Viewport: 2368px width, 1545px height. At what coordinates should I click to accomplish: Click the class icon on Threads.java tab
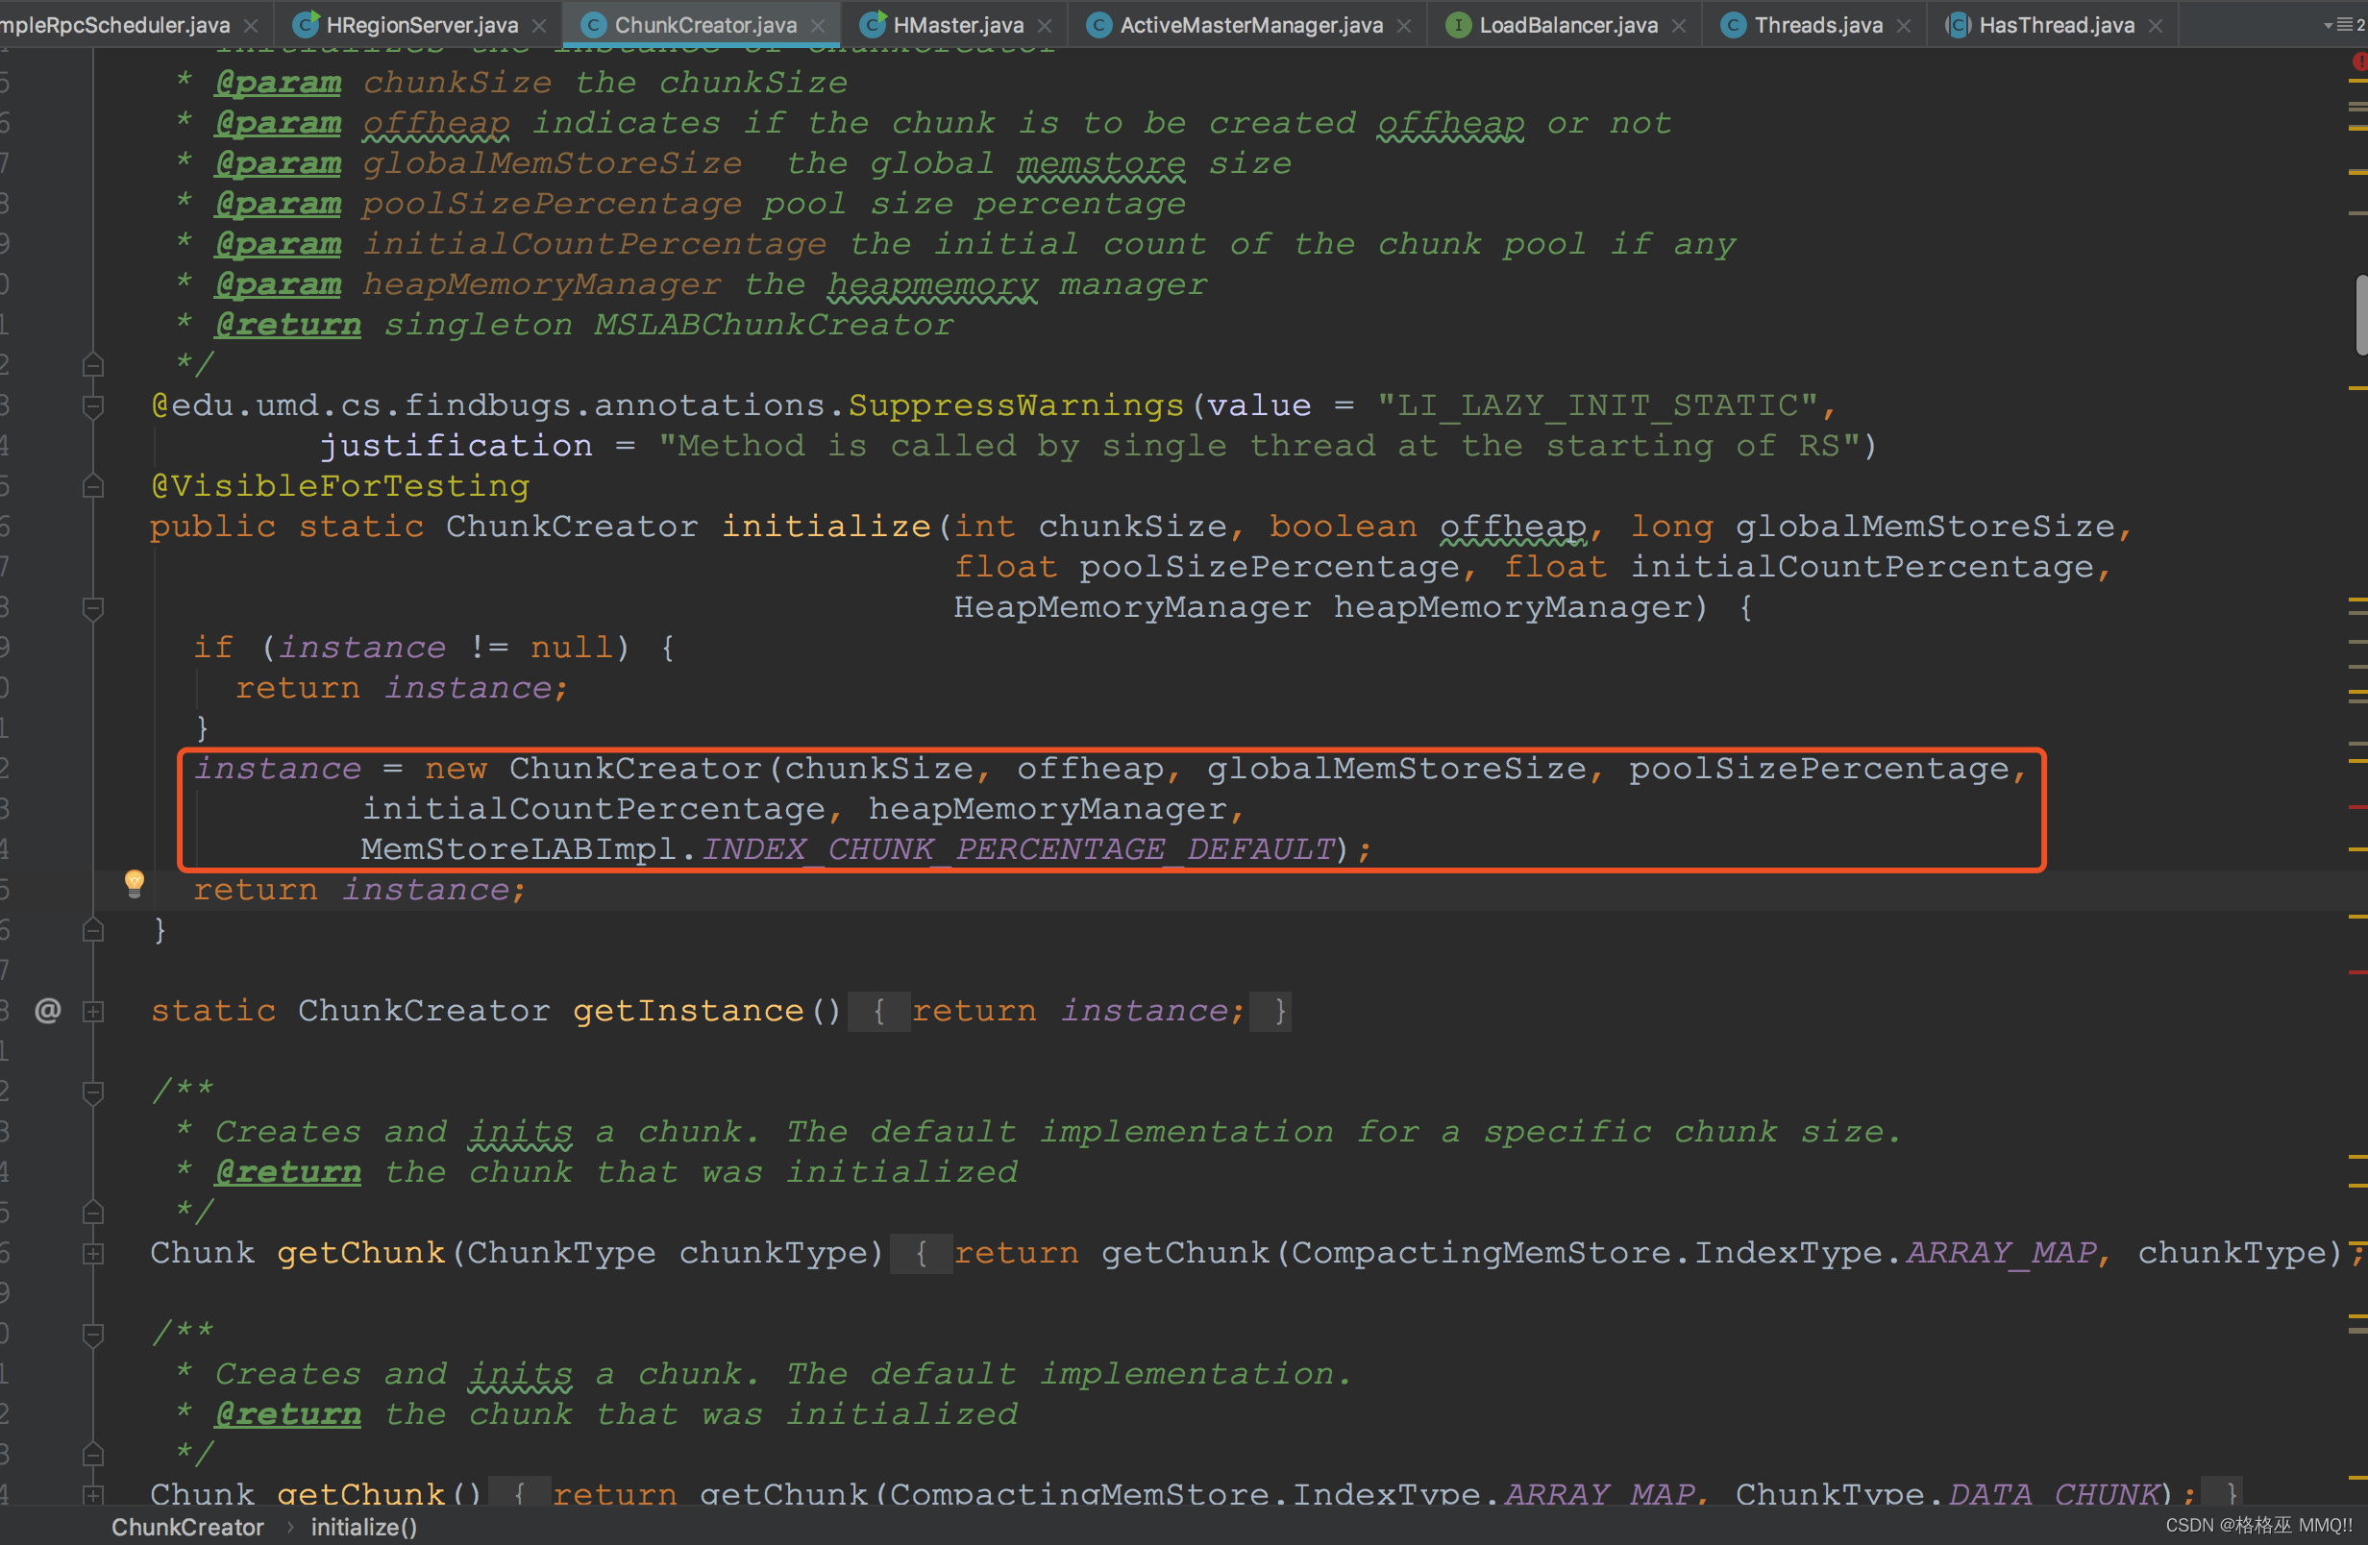pyautogui.click(x=1733, y=25)
